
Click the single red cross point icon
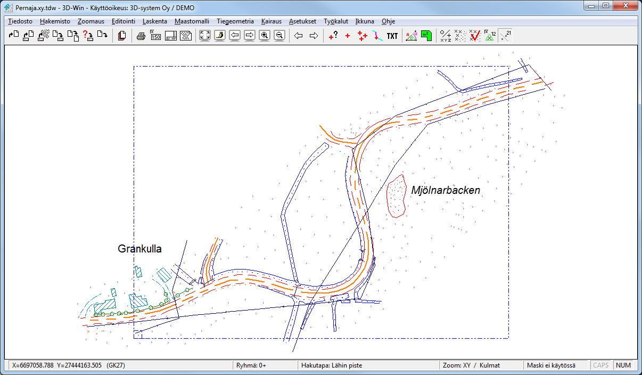pyautogui.click(x=348, y=36)
